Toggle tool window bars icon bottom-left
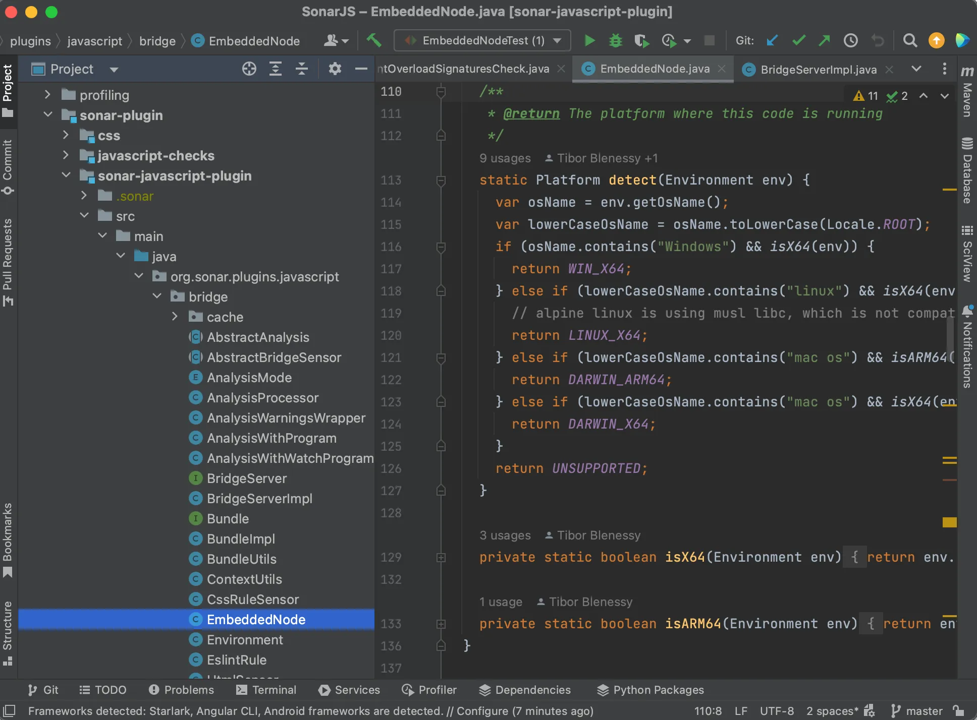977x720 pixels. click(9, 711)
